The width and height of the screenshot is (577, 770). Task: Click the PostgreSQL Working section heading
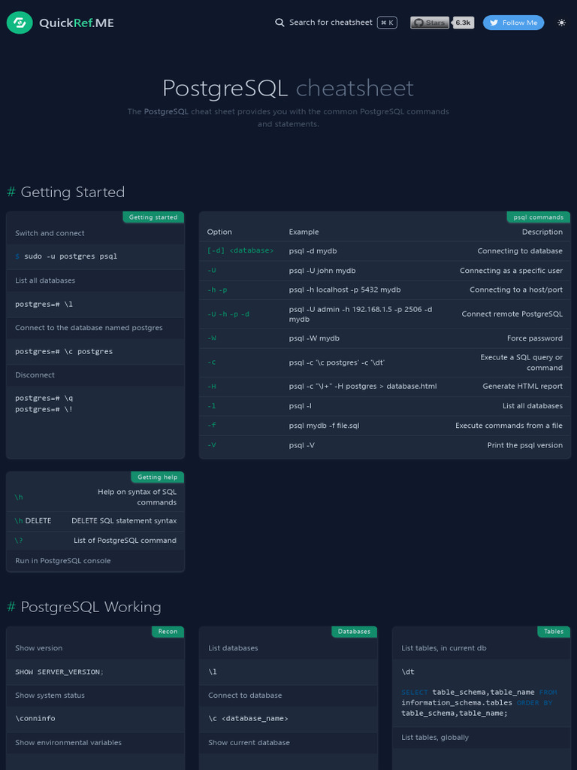click(91, 607)
